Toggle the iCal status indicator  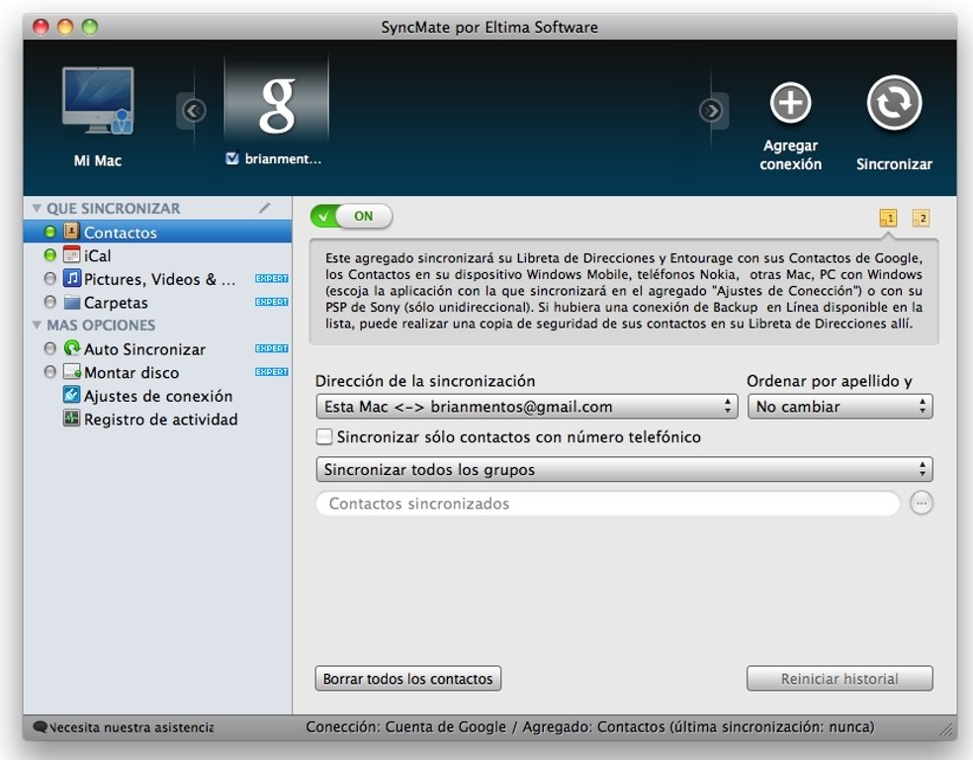[x=50, y=255]
